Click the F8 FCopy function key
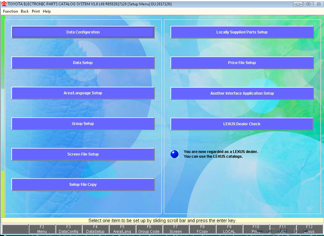The height and width of the screenshot is (236, 324). [202, 229]
